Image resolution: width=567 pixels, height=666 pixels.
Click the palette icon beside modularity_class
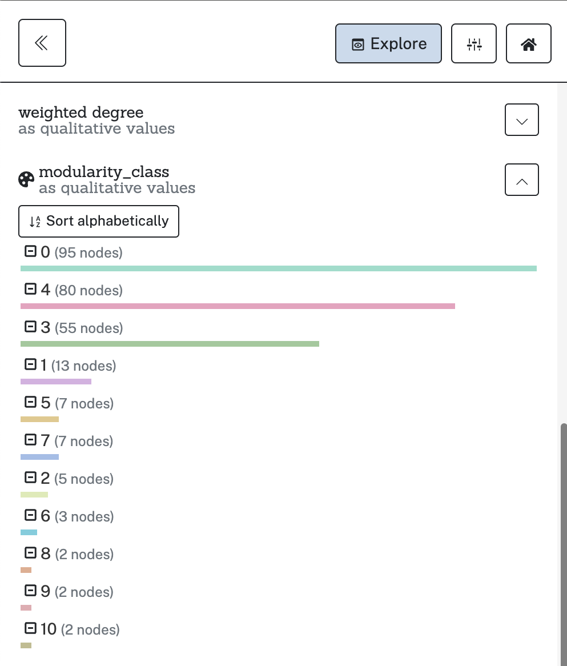(x=26, y=179)
